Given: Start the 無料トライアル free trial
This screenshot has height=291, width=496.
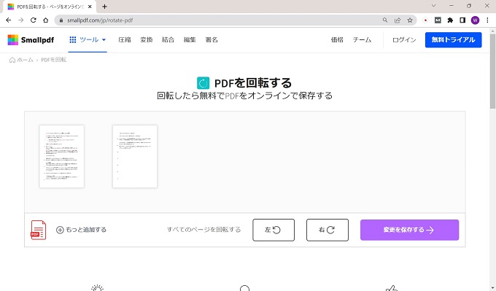Looking at the screenshot, I should 453,40.
